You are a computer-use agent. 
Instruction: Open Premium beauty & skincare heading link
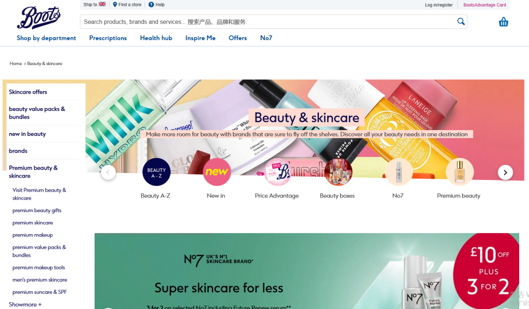(33, 172)
